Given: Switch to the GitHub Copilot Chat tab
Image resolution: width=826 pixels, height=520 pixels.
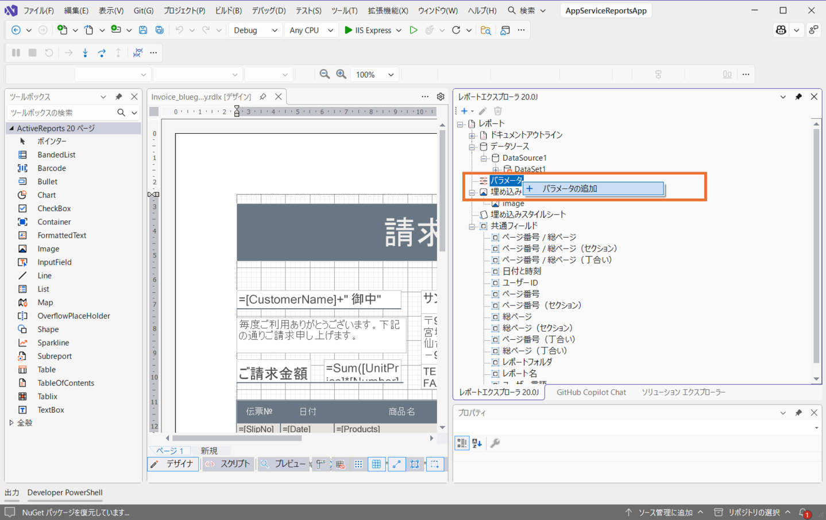Looking at the screenshot, I should (591, 393).
